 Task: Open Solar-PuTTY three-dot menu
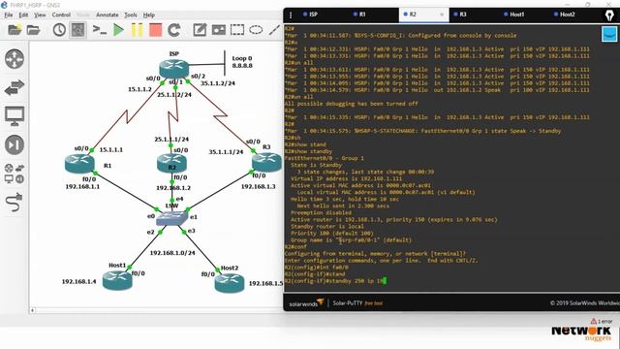[x=291, y=16]
